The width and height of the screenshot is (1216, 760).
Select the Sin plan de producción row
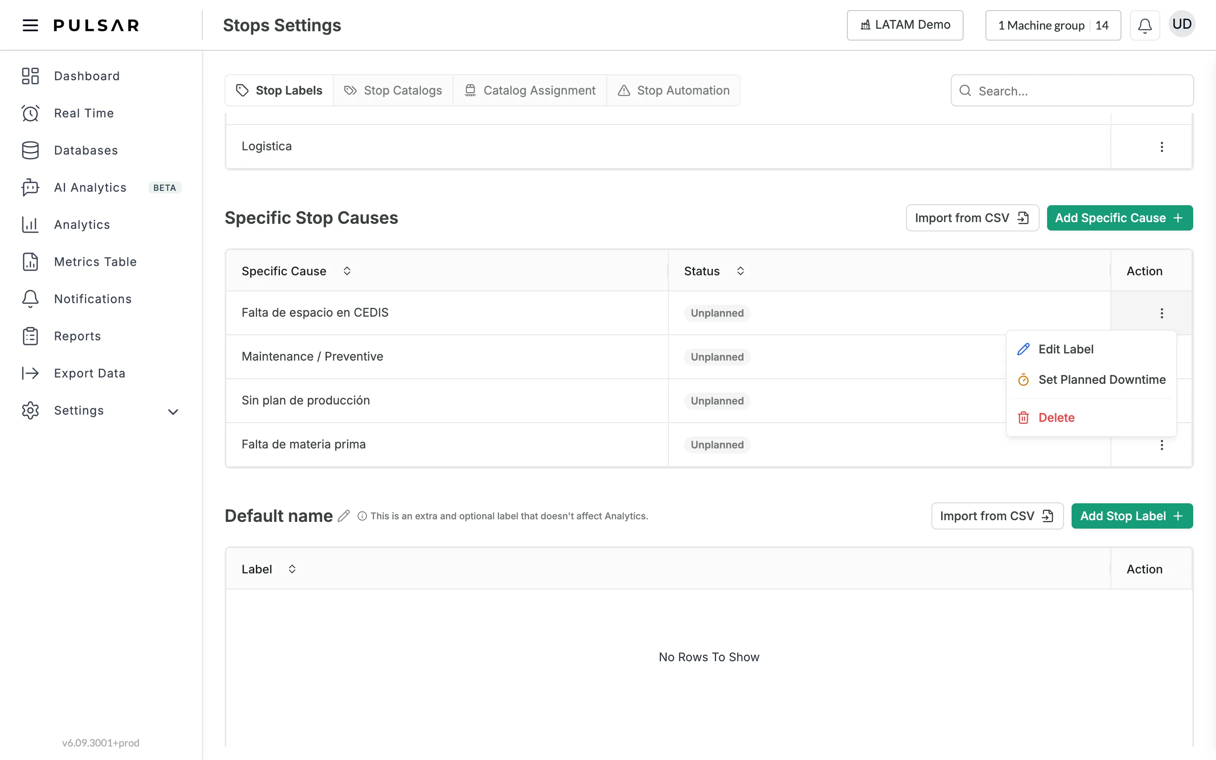(x=708, y=401)
